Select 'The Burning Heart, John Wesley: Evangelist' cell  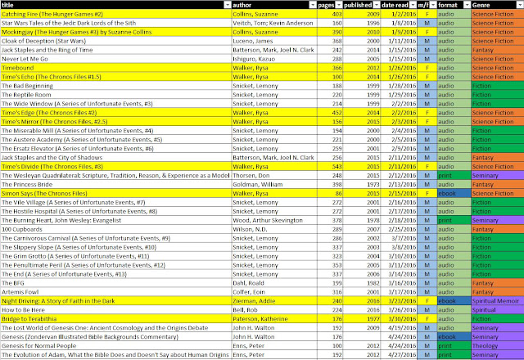click(x=116, y=220)
